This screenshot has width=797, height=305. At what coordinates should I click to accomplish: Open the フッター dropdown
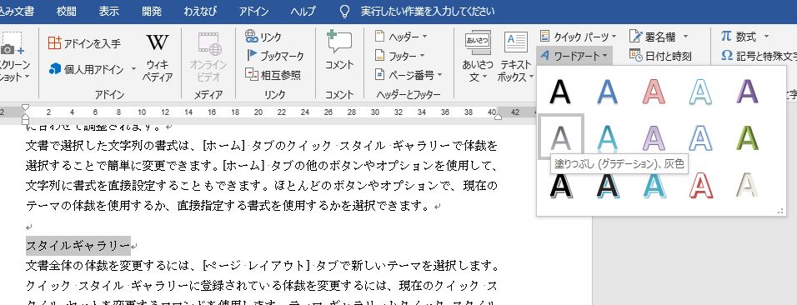(x=399, y=56)
